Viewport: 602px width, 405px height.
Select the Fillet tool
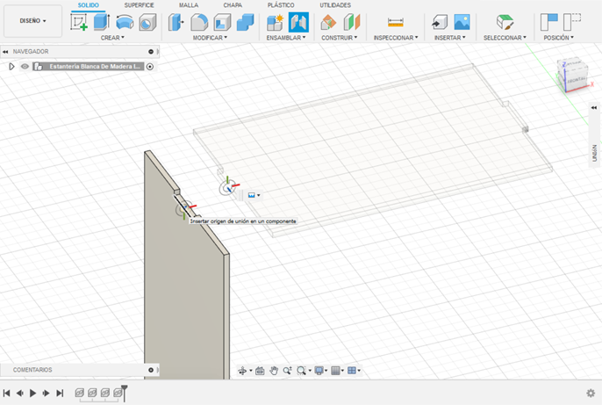(x=199, y=22)
